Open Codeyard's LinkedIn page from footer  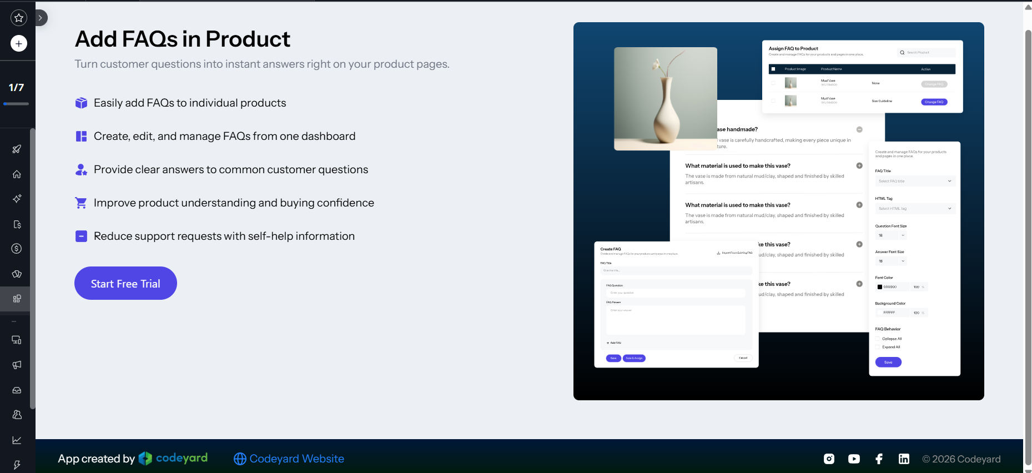click(904, 459)
